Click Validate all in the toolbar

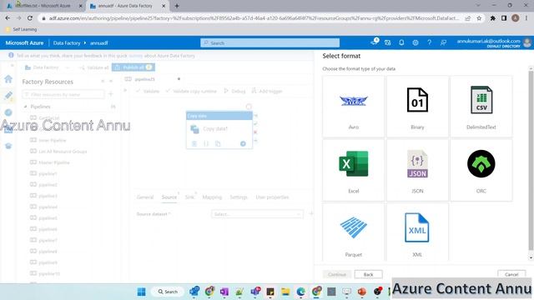[x=94, y=67]
